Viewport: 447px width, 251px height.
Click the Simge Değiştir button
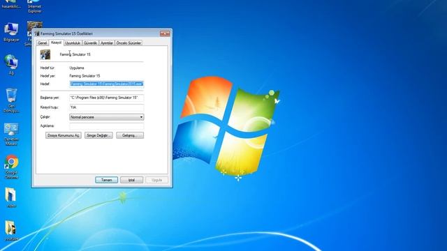pyautogui.click(x=98, y=135)
